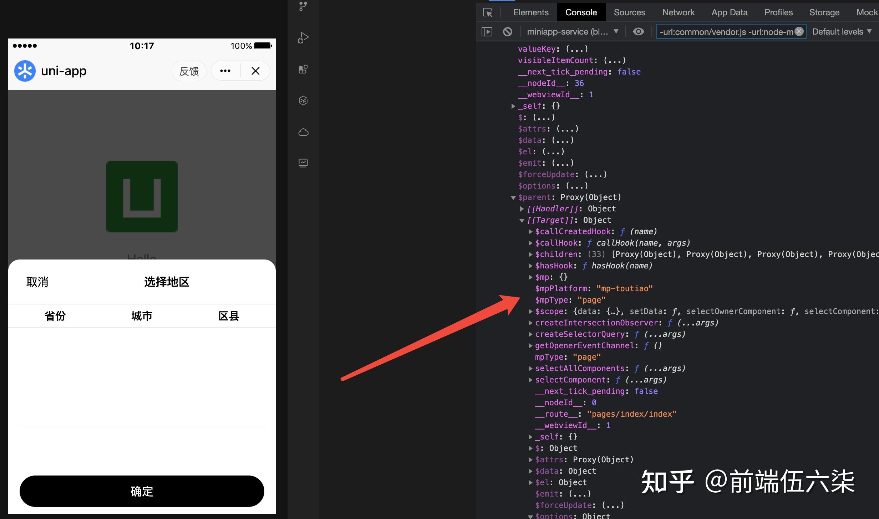Screen dimensions: 879x519
Task: Expand the $scope object entry
Action: tap(530, 312)
